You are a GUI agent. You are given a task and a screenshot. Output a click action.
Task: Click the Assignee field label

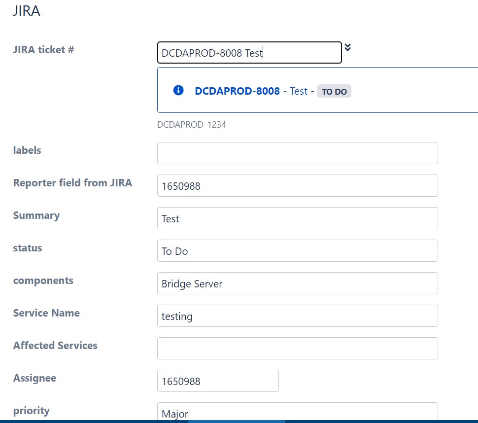pyautogui.click(x=34, y=378)
